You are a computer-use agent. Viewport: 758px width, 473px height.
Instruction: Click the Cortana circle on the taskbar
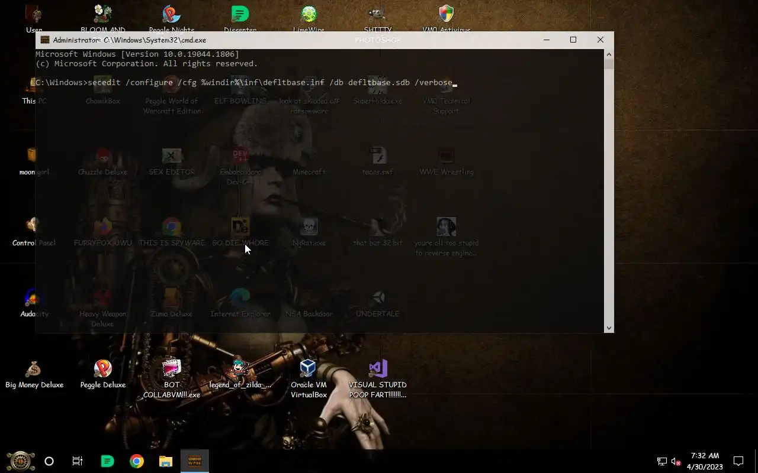pyautogui.click(x=49, y=461)
